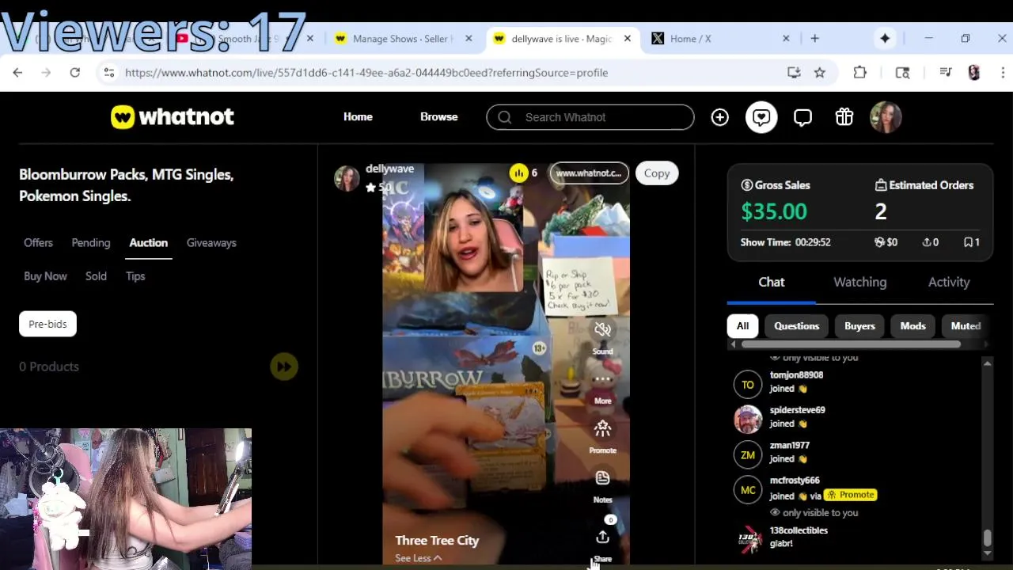
Task: Switch to the Activity tab
Action: click(949, 282)
